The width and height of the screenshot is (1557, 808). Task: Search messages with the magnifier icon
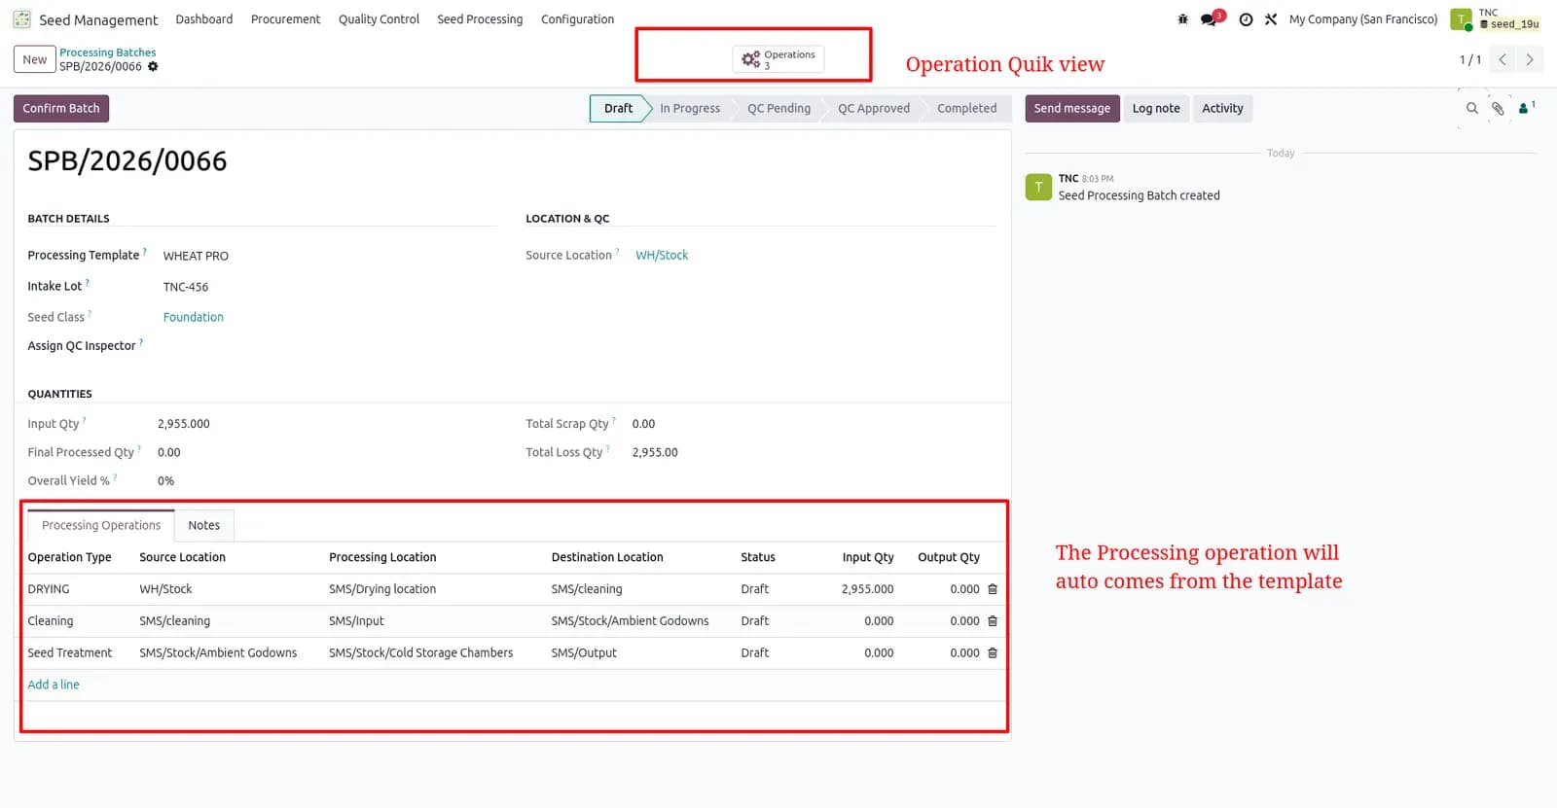click(x=1472, y=109)
